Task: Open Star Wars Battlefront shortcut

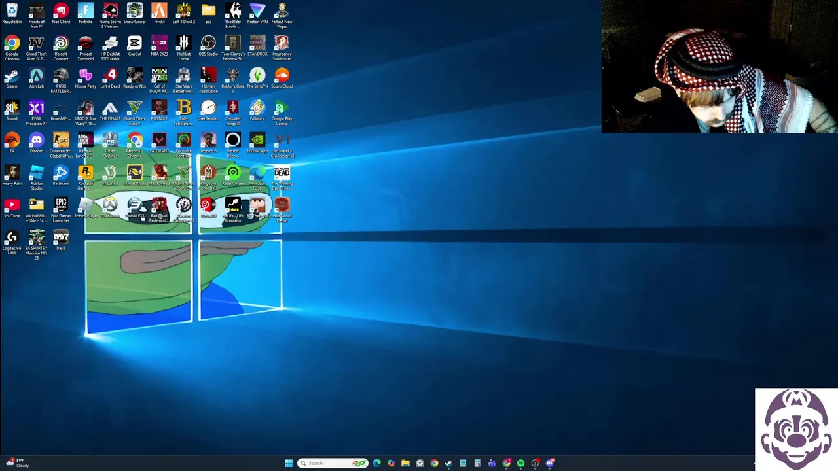Action: tap(184, 80)
